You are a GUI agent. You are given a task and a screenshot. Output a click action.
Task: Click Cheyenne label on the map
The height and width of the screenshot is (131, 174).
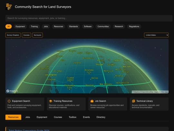(77, 63)
